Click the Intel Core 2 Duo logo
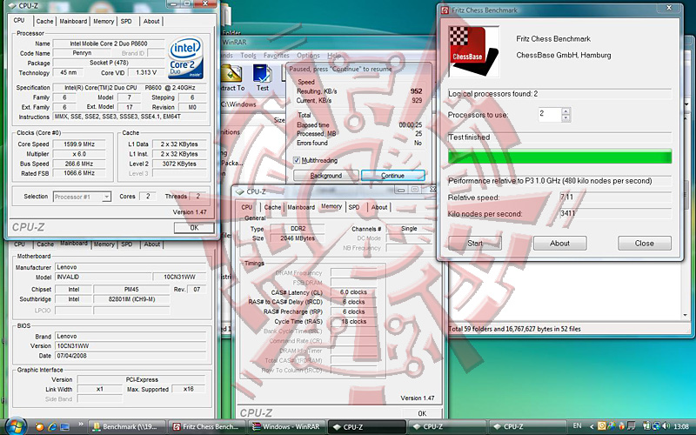The image size is (696, 435). [x=185, y=58]
